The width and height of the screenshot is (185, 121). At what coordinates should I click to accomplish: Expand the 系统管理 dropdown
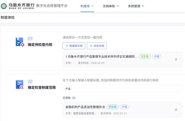(136, 6)
